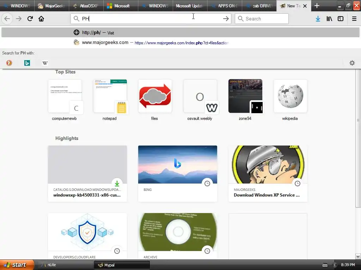The width and height of the screenshot is (361, 270).
Task: Close the New Tab tab
Action: click(x=305, y=6)
